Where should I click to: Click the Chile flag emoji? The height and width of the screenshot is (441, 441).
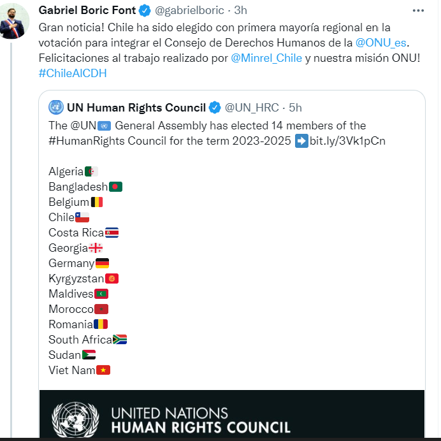[x=82, y=217]
